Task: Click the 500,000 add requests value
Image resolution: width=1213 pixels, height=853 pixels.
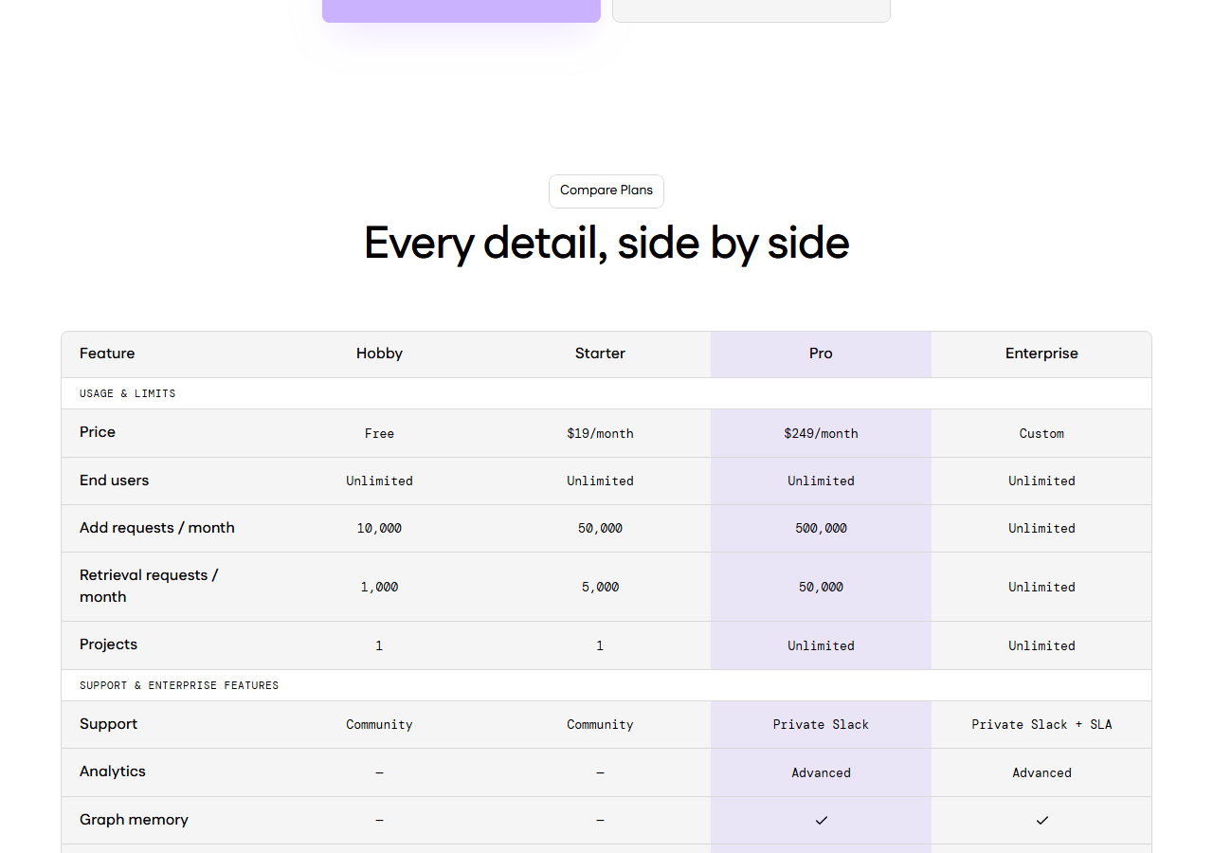Action: pos(821,528)
